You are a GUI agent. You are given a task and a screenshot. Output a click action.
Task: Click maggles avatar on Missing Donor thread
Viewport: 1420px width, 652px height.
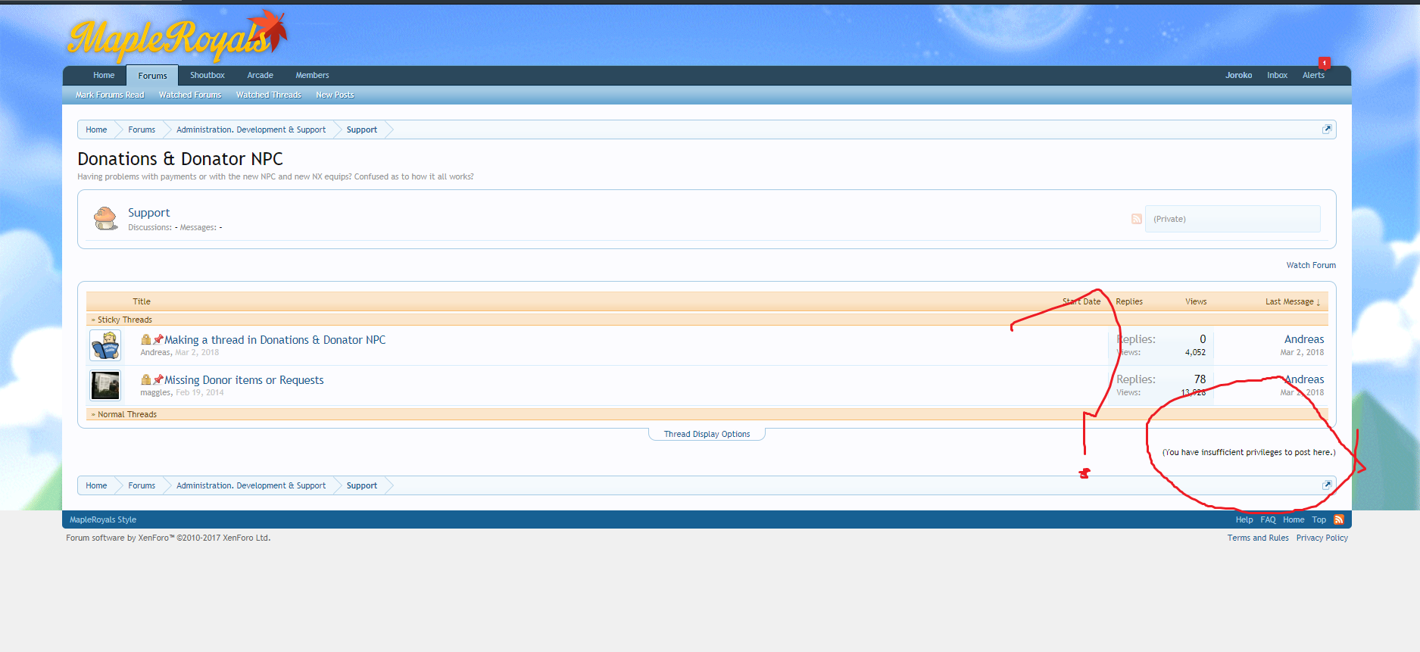(x=105, y=385)
